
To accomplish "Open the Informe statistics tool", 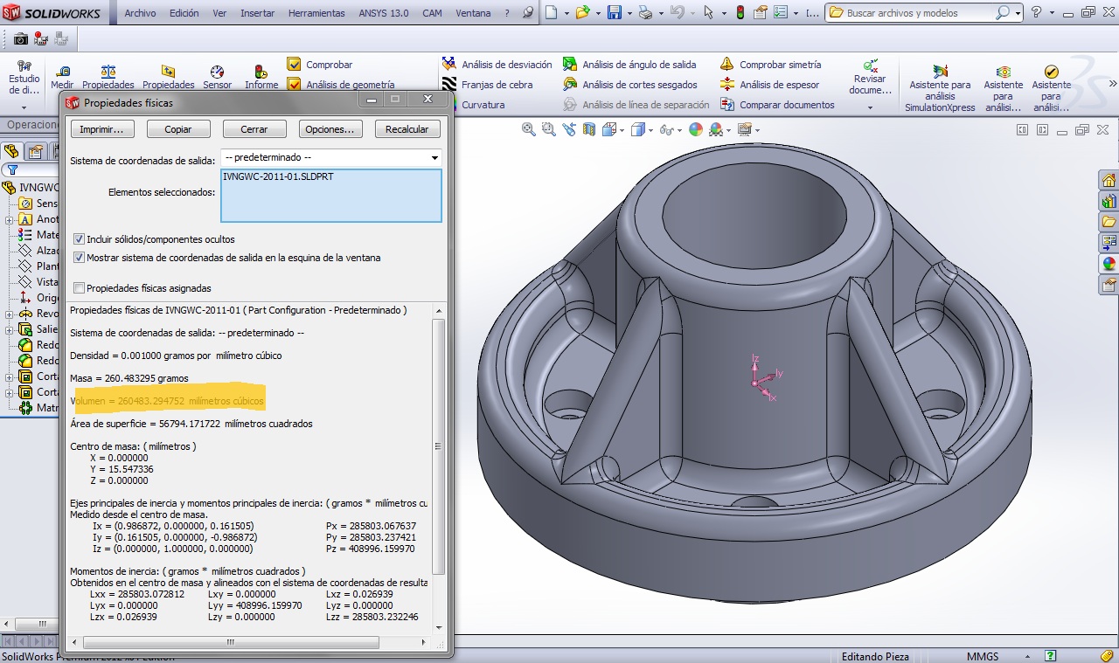I will [261, 77].
